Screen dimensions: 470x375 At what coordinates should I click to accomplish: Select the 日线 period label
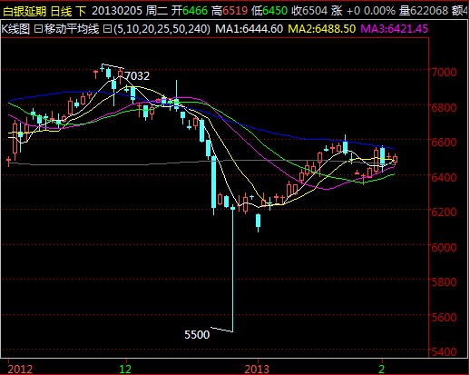(x=61, y=12)
